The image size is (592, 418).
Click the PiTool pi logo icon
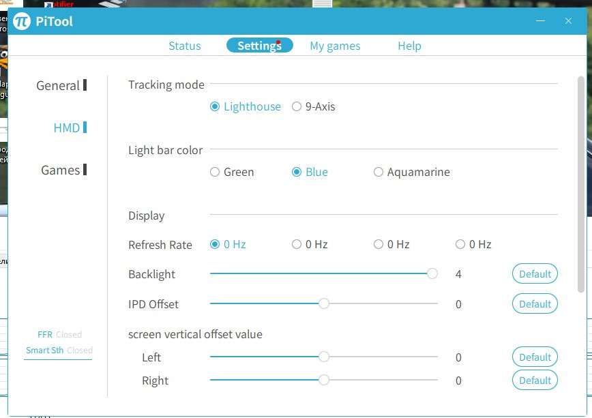22,21
